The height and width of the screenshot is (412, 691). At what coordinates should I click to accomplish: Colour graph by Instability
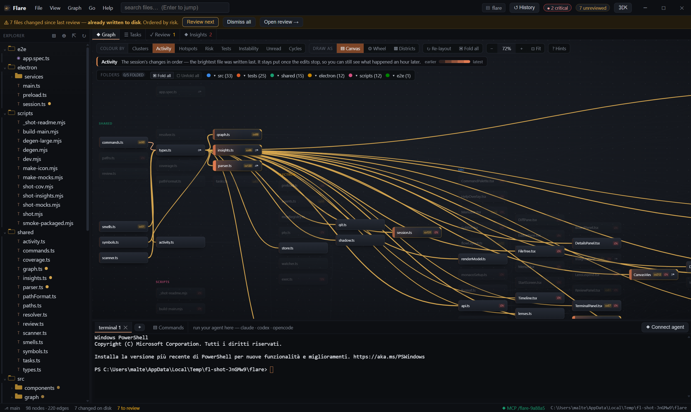248,49
